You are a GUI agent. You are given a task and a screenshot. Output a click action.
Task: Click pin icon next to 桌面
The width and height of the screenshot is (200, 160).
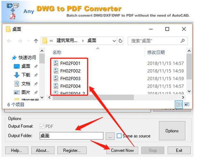pos(36,66)
